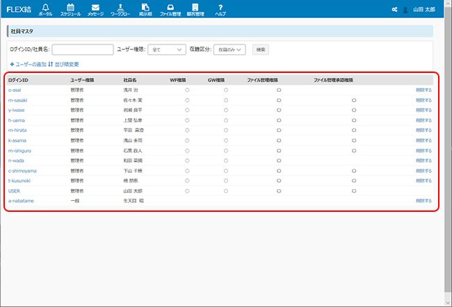Click delete link in the o-asai row
Image resolution: width=452 pixels, height=307 pixels.
(x=423, y=90)
